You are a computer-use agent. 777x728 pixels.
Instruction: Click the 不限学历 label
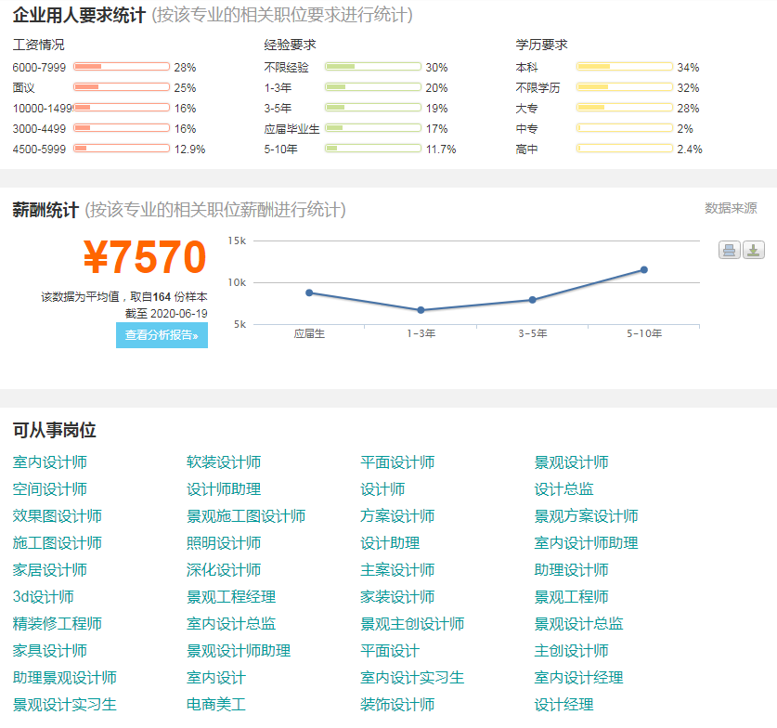[x=537, y=87]
